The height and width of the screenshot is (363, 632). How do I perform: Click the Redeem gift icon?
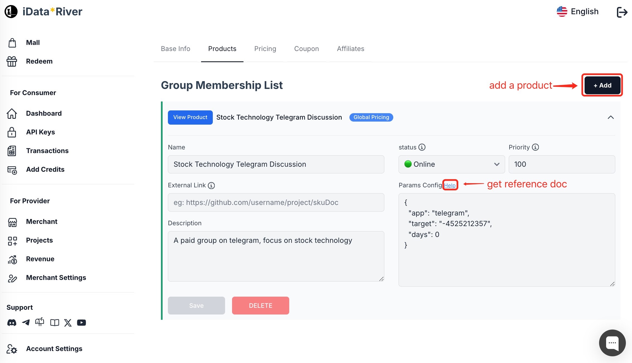pos(12,61)
